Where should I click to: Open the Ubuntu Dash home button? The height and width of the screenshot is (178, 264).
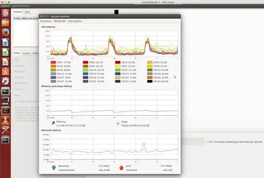(x=5, y=13)
